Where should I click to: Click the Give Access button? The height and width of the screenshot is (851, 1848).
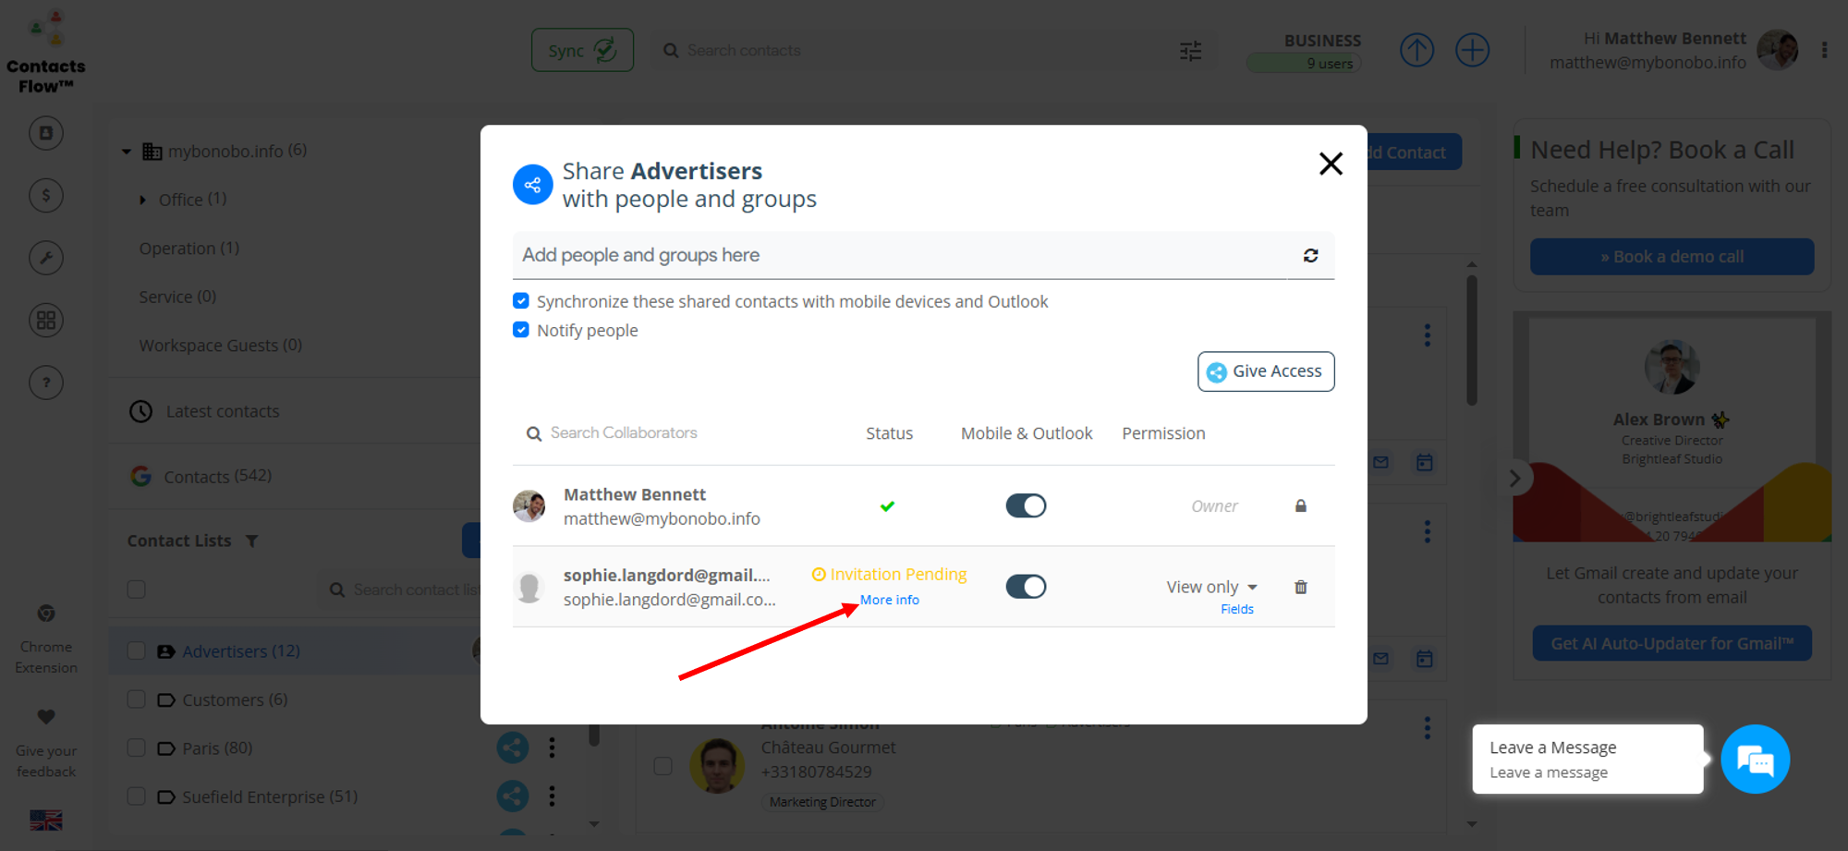click(1265, 371)
